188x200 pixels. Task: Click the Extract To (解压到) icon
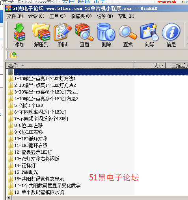(41, 35)
